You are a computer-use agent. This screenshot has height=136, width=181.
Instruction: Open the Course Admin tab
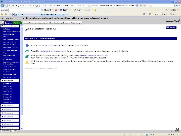[x=28, y=23]
